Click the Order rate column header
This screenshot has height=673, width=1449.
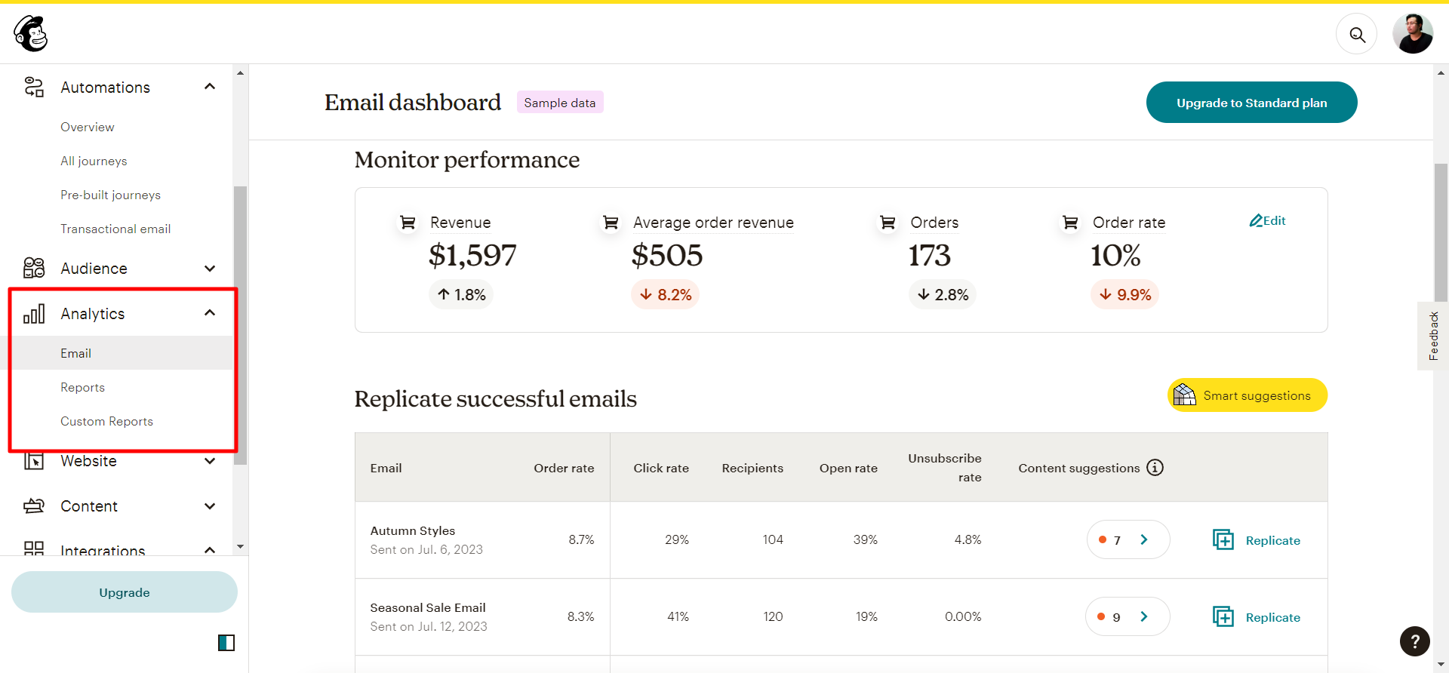pyautogui.click(x=564, y=468)
